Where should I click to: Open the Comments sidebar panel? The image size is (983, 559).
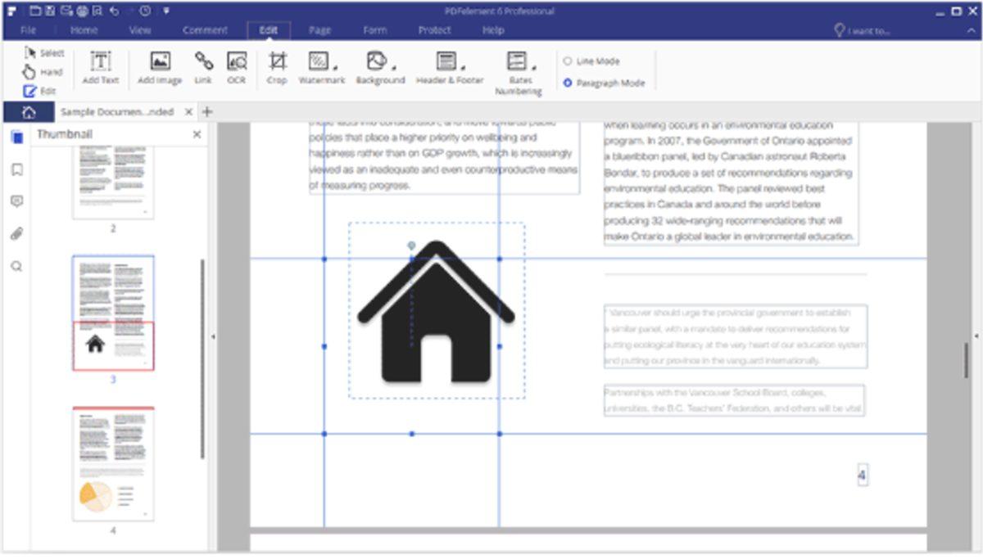coord(16,201)
